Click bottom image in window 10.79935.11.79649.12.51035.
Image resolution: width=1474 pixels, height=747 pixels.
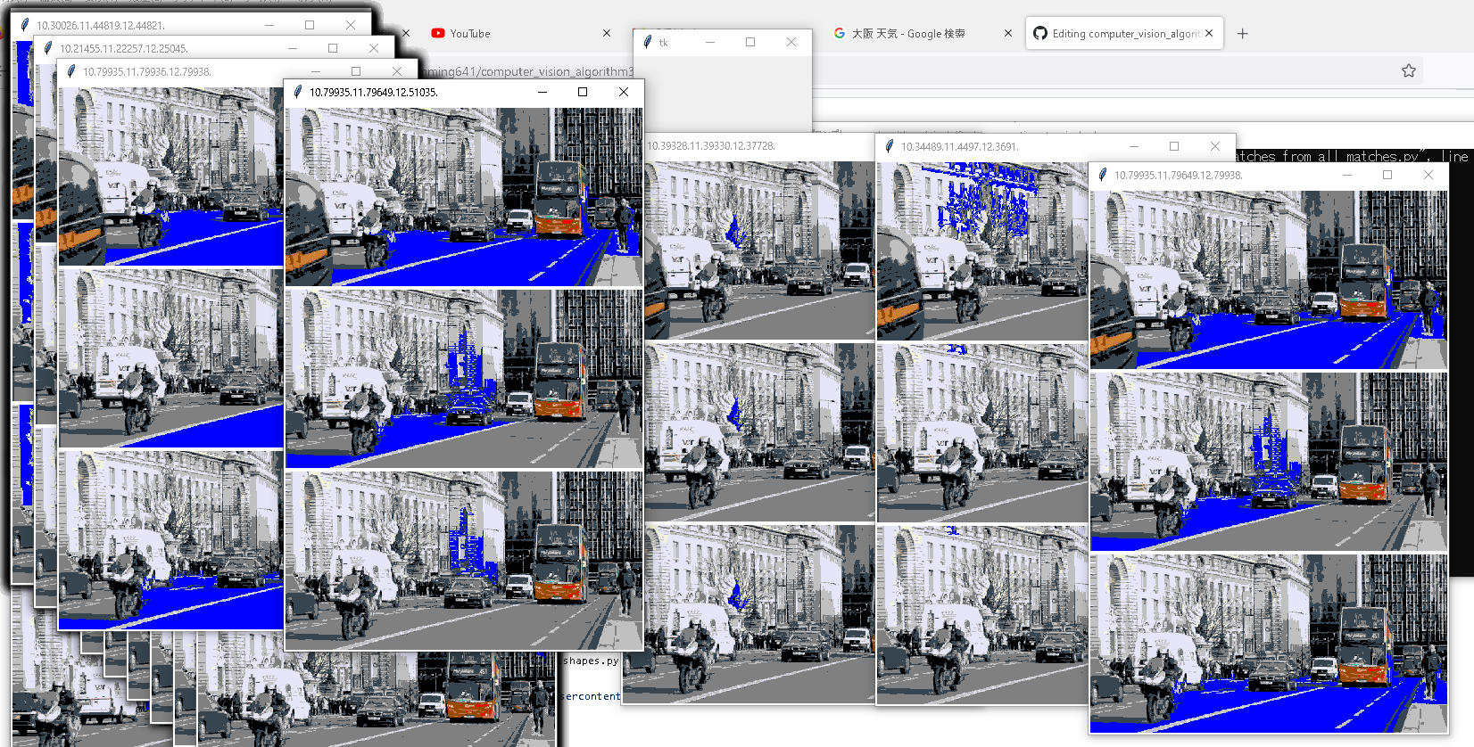point(464,560)
